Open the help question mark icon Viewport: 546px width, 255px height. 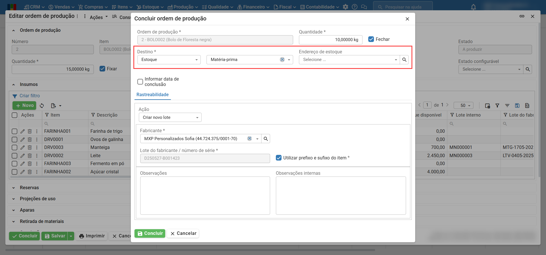click(355, 7)
